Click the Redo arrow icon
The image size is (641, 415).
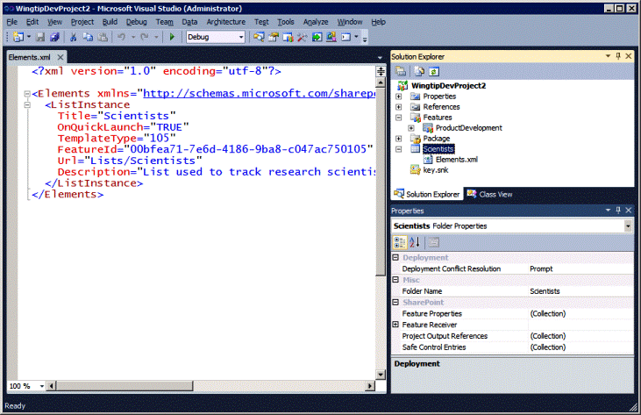pos(145,37)
